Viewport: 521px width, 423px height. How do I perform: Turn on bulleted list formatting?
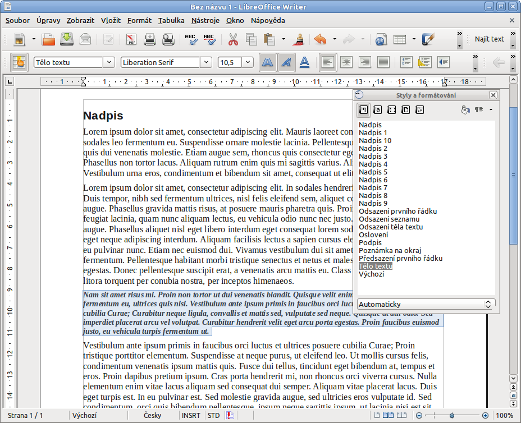click(x=424, y=62)
